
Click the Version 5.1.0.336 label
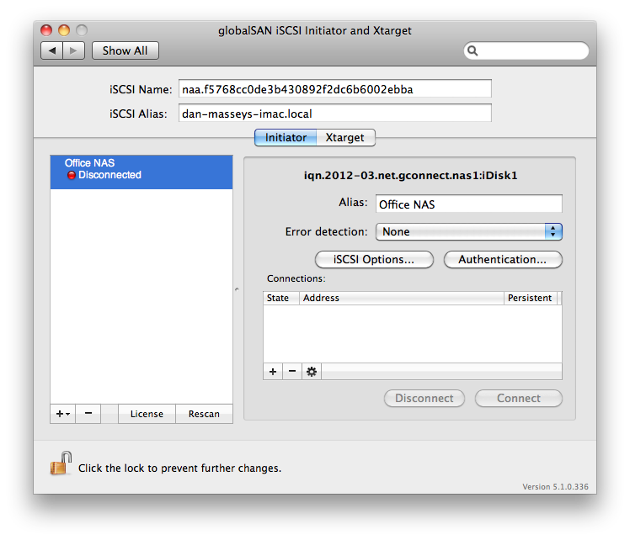[x=555, y=487]
